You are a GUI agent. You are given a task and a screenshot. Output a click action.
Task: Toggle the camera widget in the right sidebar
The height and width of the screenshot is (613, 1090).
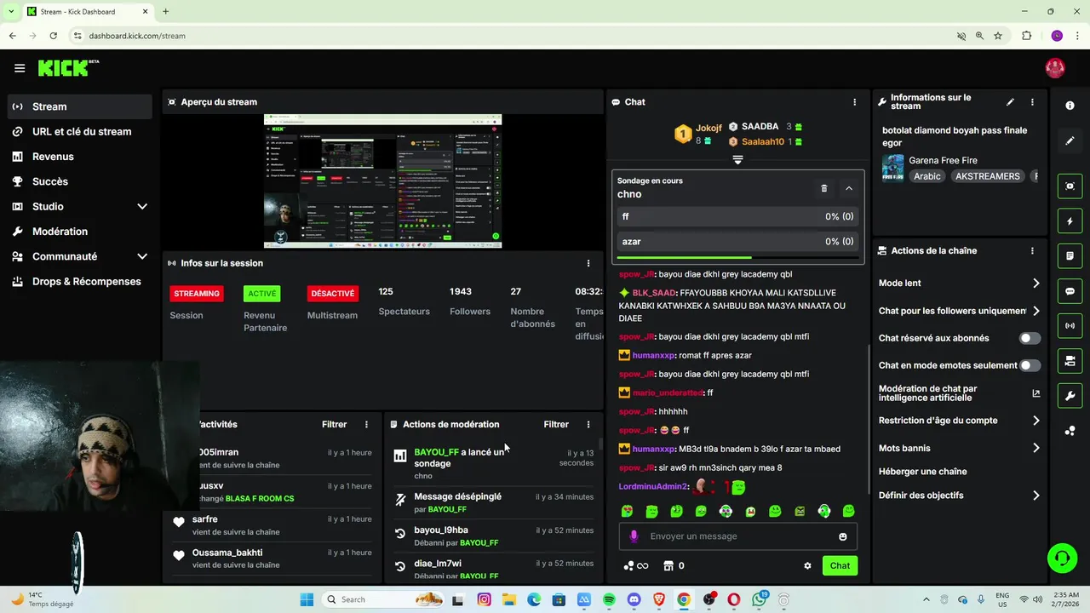(x=1070, y=361)
